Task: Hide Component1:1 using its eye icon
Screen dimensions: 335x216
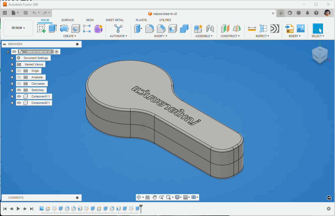Action: [19, 96]
